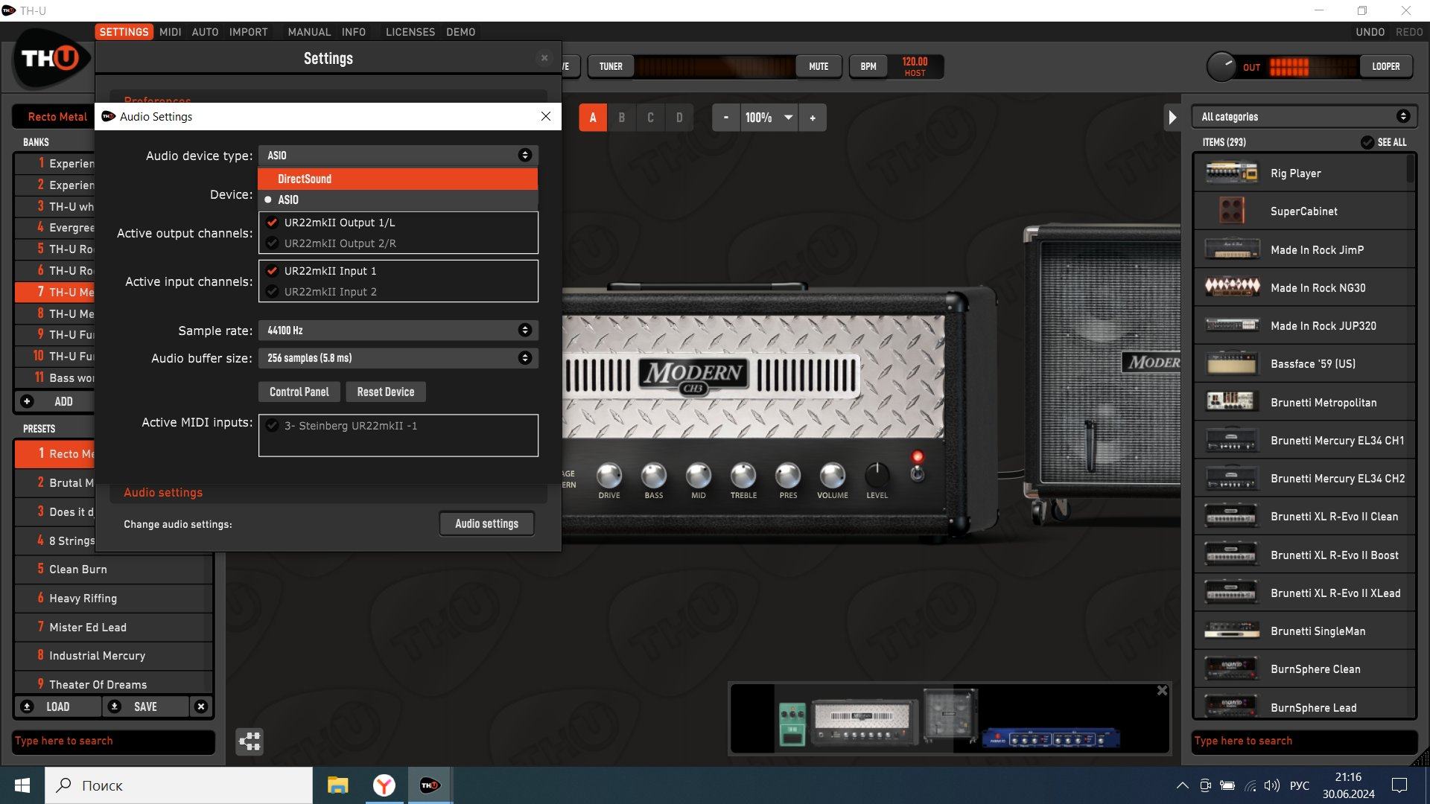Click the Control Panel button
The width and height of the screenshot is (1430, 804).
pyautogui.click(x=299, y=392)
